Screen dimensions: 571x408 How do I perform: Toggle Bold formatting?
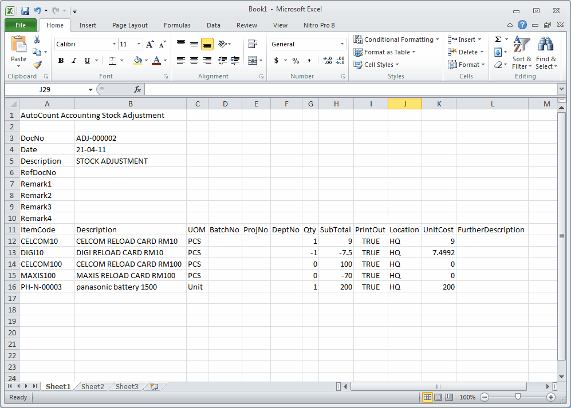(61, 61)
